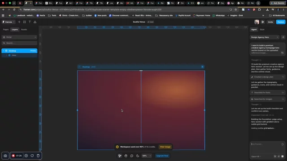Click the attach plus icon in chat input
The width and height of the screenshot is (287, 161).
point(279,157)
